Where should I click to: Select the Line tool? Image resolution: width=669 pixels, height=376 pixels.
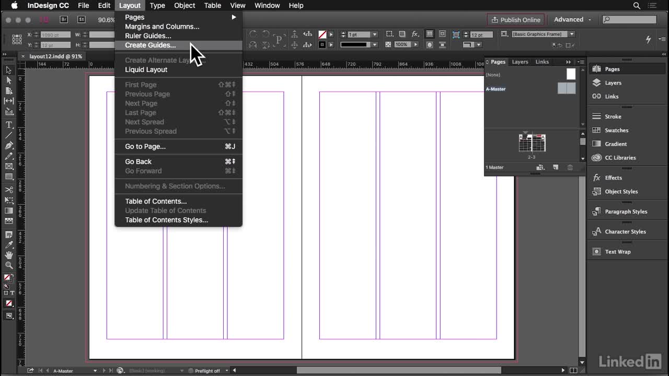point(9,135)
